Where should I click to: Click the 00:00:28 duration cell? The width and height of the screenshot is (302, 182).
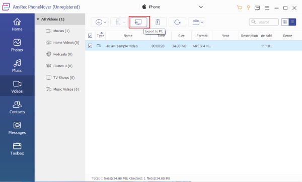tap(158, 46)
